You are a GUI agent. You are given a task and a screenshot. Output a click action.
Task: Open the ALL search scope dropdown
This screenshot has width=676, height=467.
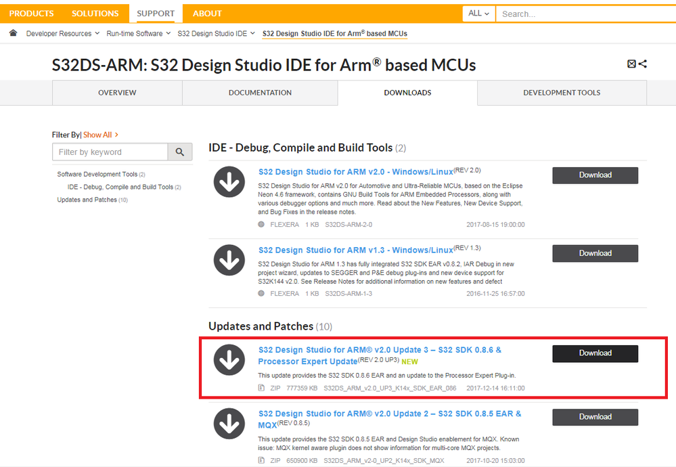478,14
